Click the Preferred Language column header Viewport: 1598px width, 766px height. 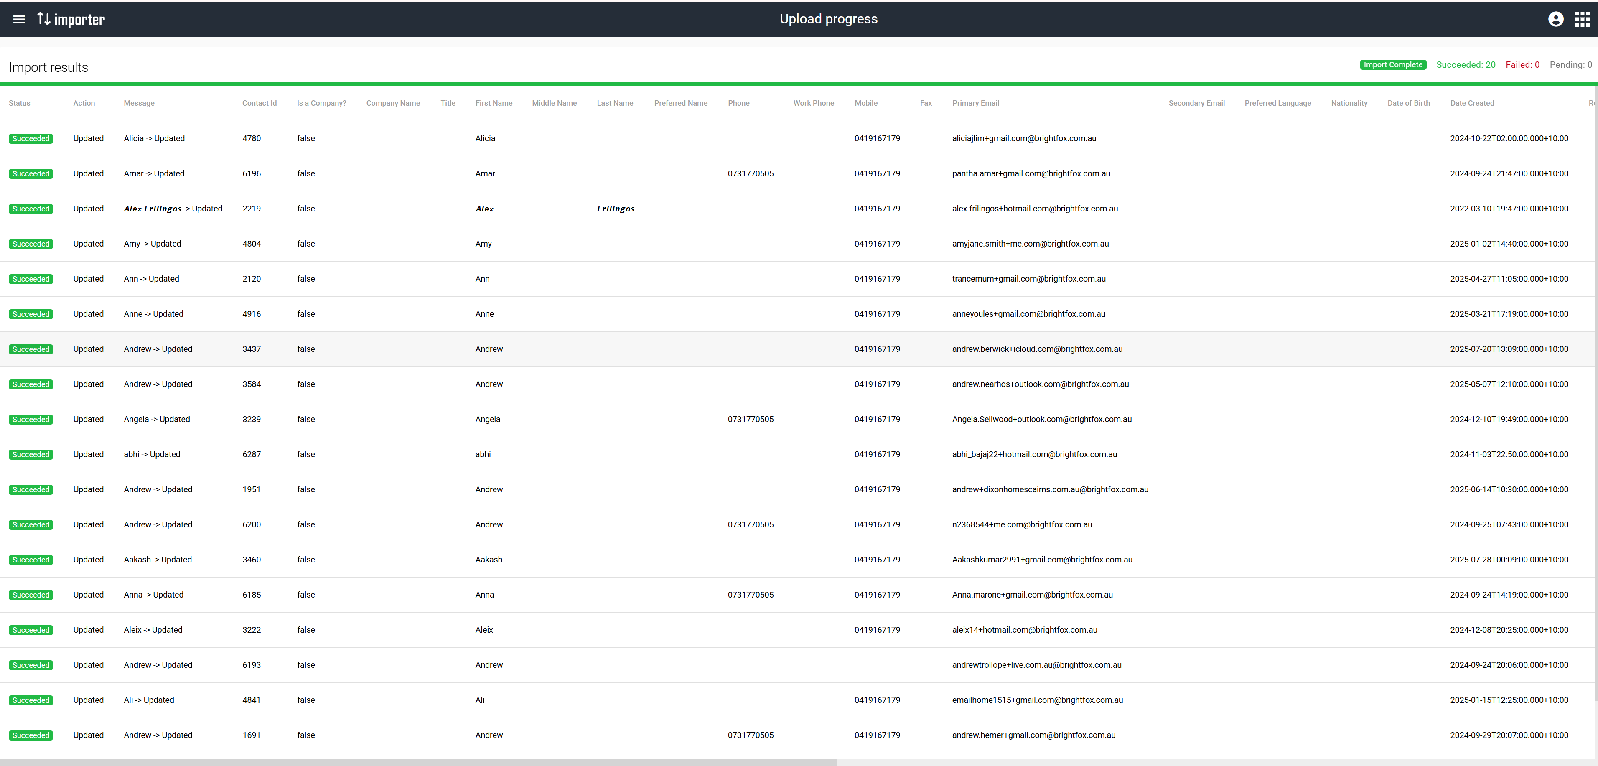coord(1278,103)
